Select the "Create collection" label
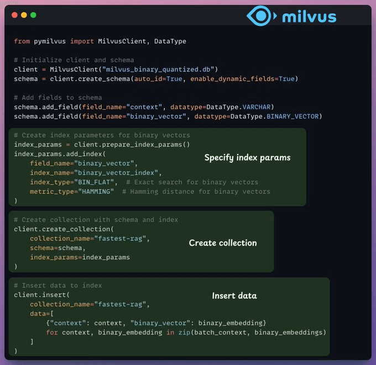Screen dimensions: 376x365 (x=223, y=242)
